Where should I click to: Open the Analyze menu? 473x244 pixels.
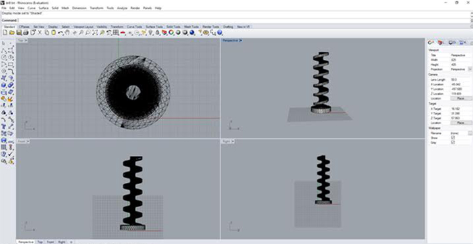click(122, 8)
